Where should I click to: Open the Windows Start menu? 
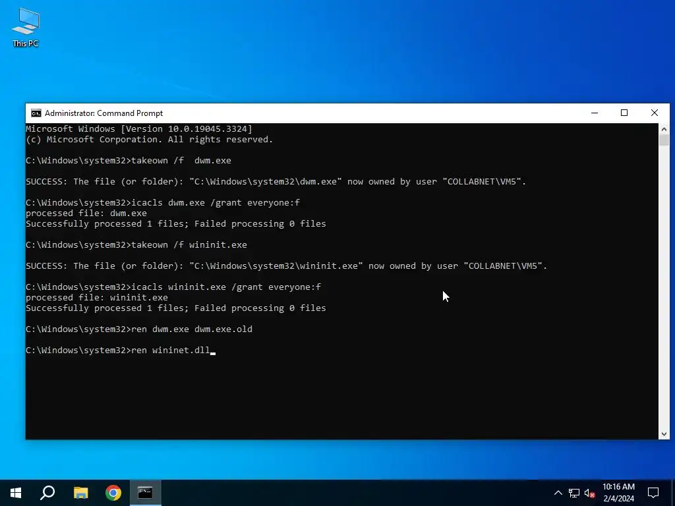pos(16,493)
